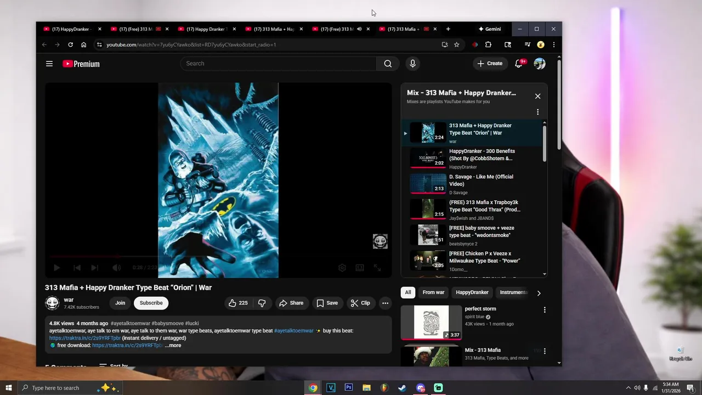This screenshot has width=702, height=395.
Task: Open Chrome media controls icon
Action: coord(527,44)
